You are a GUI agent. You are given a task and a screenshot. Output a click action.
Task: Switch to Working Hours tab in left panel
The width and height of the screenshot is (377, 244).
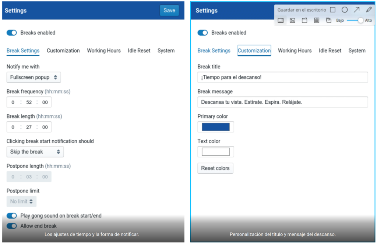tap(104, 51)
